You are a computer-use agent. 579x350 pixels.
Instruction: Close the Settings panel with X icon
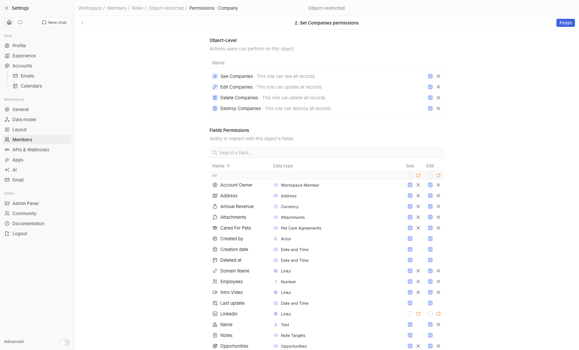pyautogui.click(x=6, y=8)
